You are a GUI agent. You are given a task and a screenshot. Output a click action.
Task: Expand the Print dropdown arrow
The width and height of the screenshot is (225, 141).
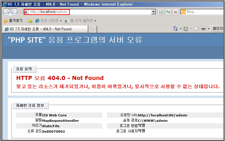[x=209, y=29]
